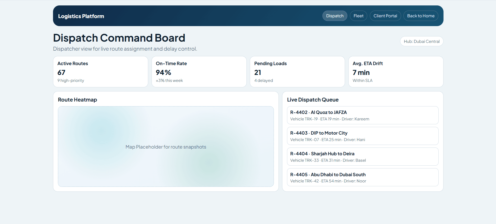This screenshot has width=496, height=224.
Task: Click the '+3% this week' text
Action: 169,81
